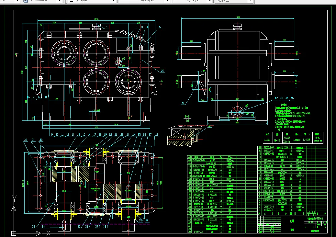Click part balloon number 28
This screenshot has height=237, width=336.
pos(157,135)
